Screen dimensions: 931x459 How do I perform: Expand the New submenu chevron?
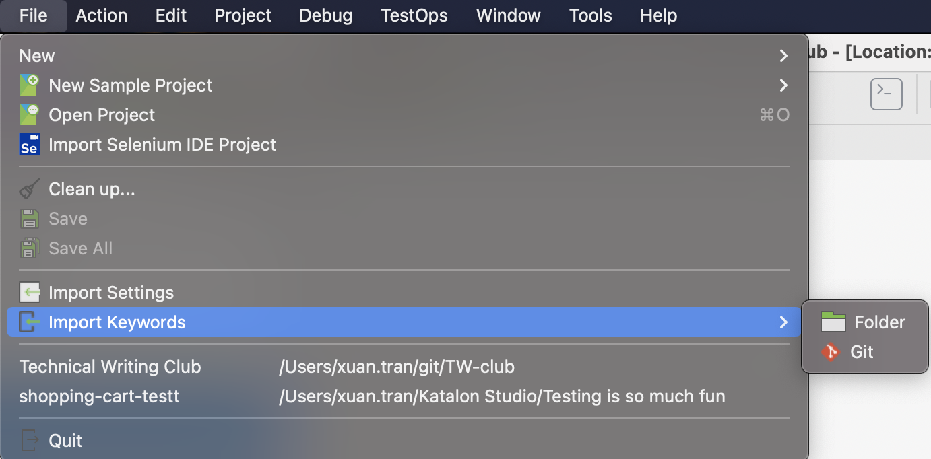tap(783, 55)
